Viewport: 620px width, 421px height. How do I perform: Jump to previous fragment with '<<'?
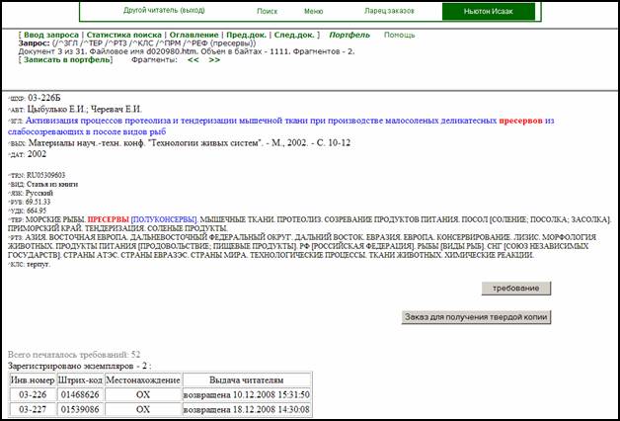[x=194, y=60]
